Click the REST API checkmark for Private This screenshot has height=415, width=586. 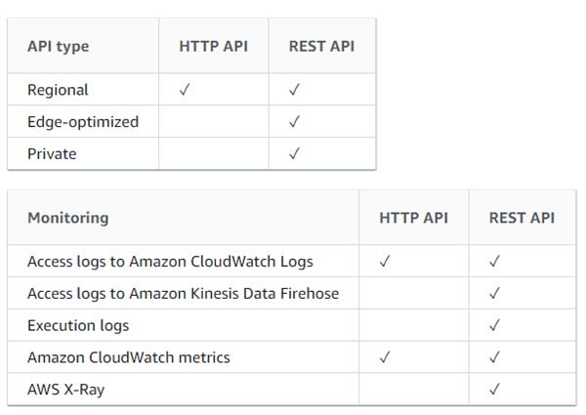click(x=294, y=153)
